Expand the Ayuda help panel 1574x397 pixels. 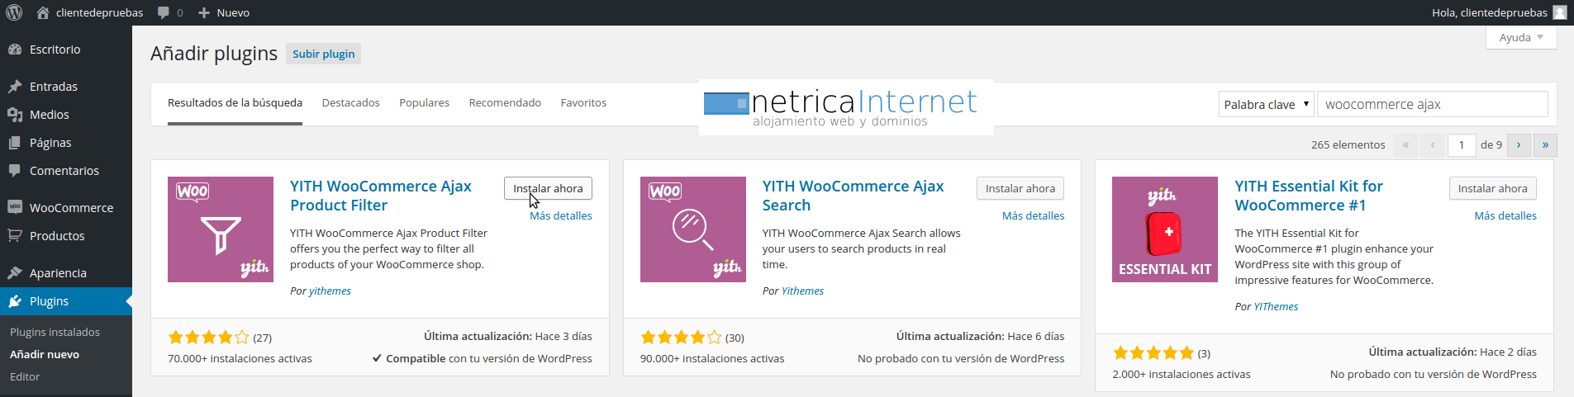pyautogui.click(x=1520, y=37)
